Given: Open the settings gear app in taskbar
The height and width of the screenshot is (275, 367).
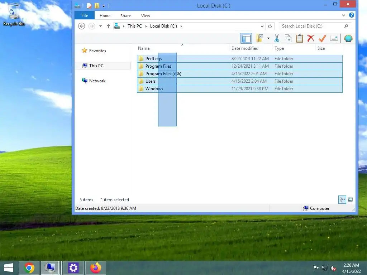Looking at the screenshot, I should tap(73, 268).
